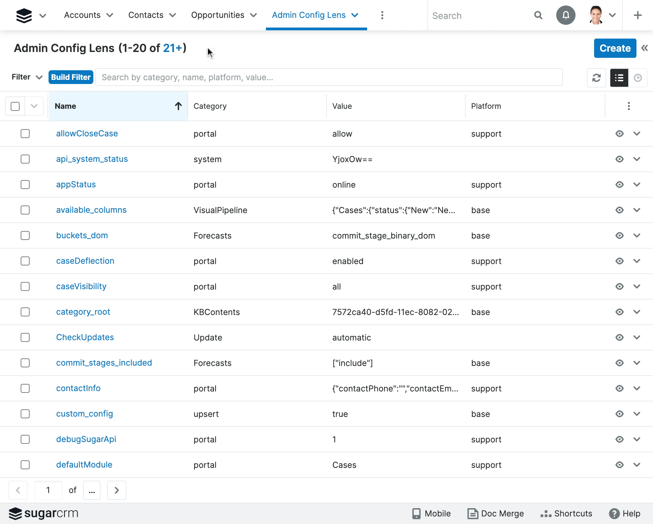
Task: Expand the Filter dropdown
Action: [x=27, y=77]
